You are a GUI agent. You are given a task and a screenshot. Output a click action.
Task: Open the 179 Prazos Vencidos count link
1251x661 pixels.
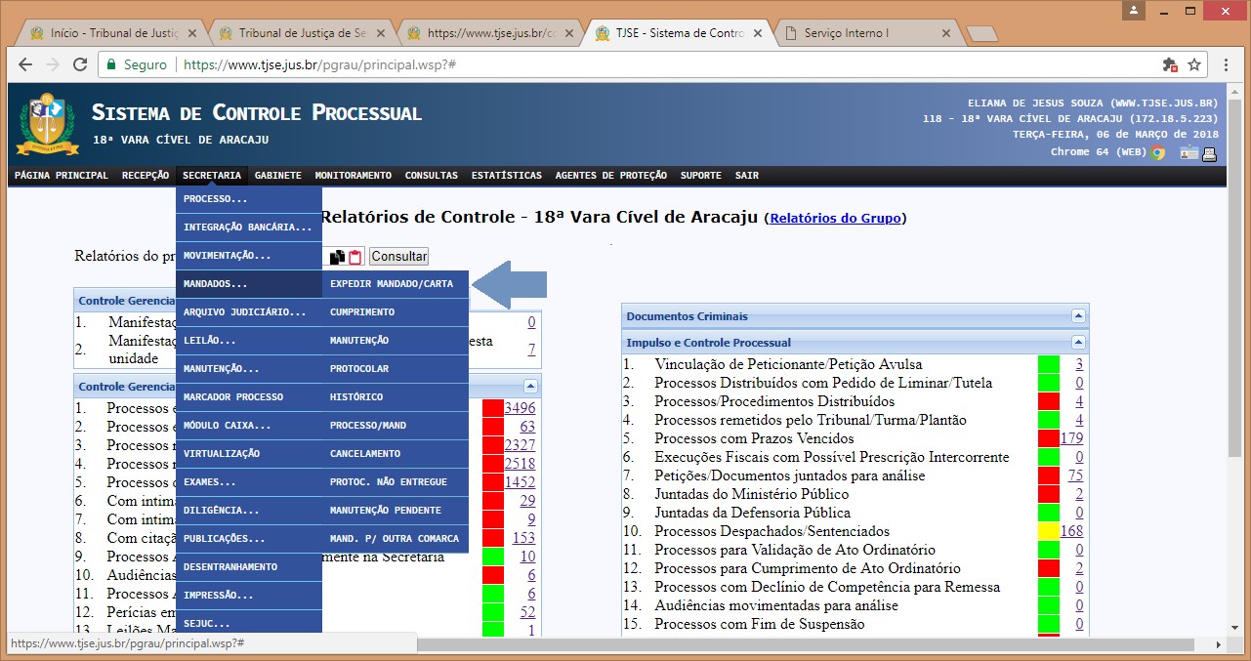pyautogui.click(x=1071, y=438)
